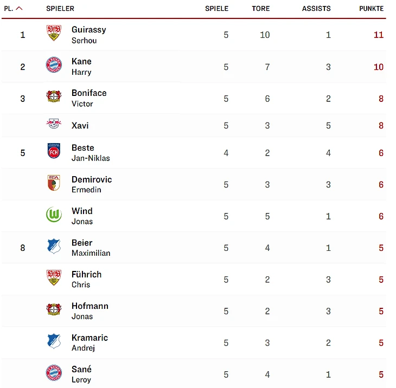Viewport: 396px width, 388px height.
Task: Sort table by the TORE column
Action: pyautogui.click(x=260, y=9)
